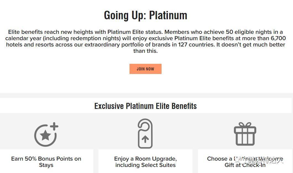The width and height of the screenshot is (293, 173).
Task: Click the ribbon bow atop the gift box
Action: tap(245, 125)
